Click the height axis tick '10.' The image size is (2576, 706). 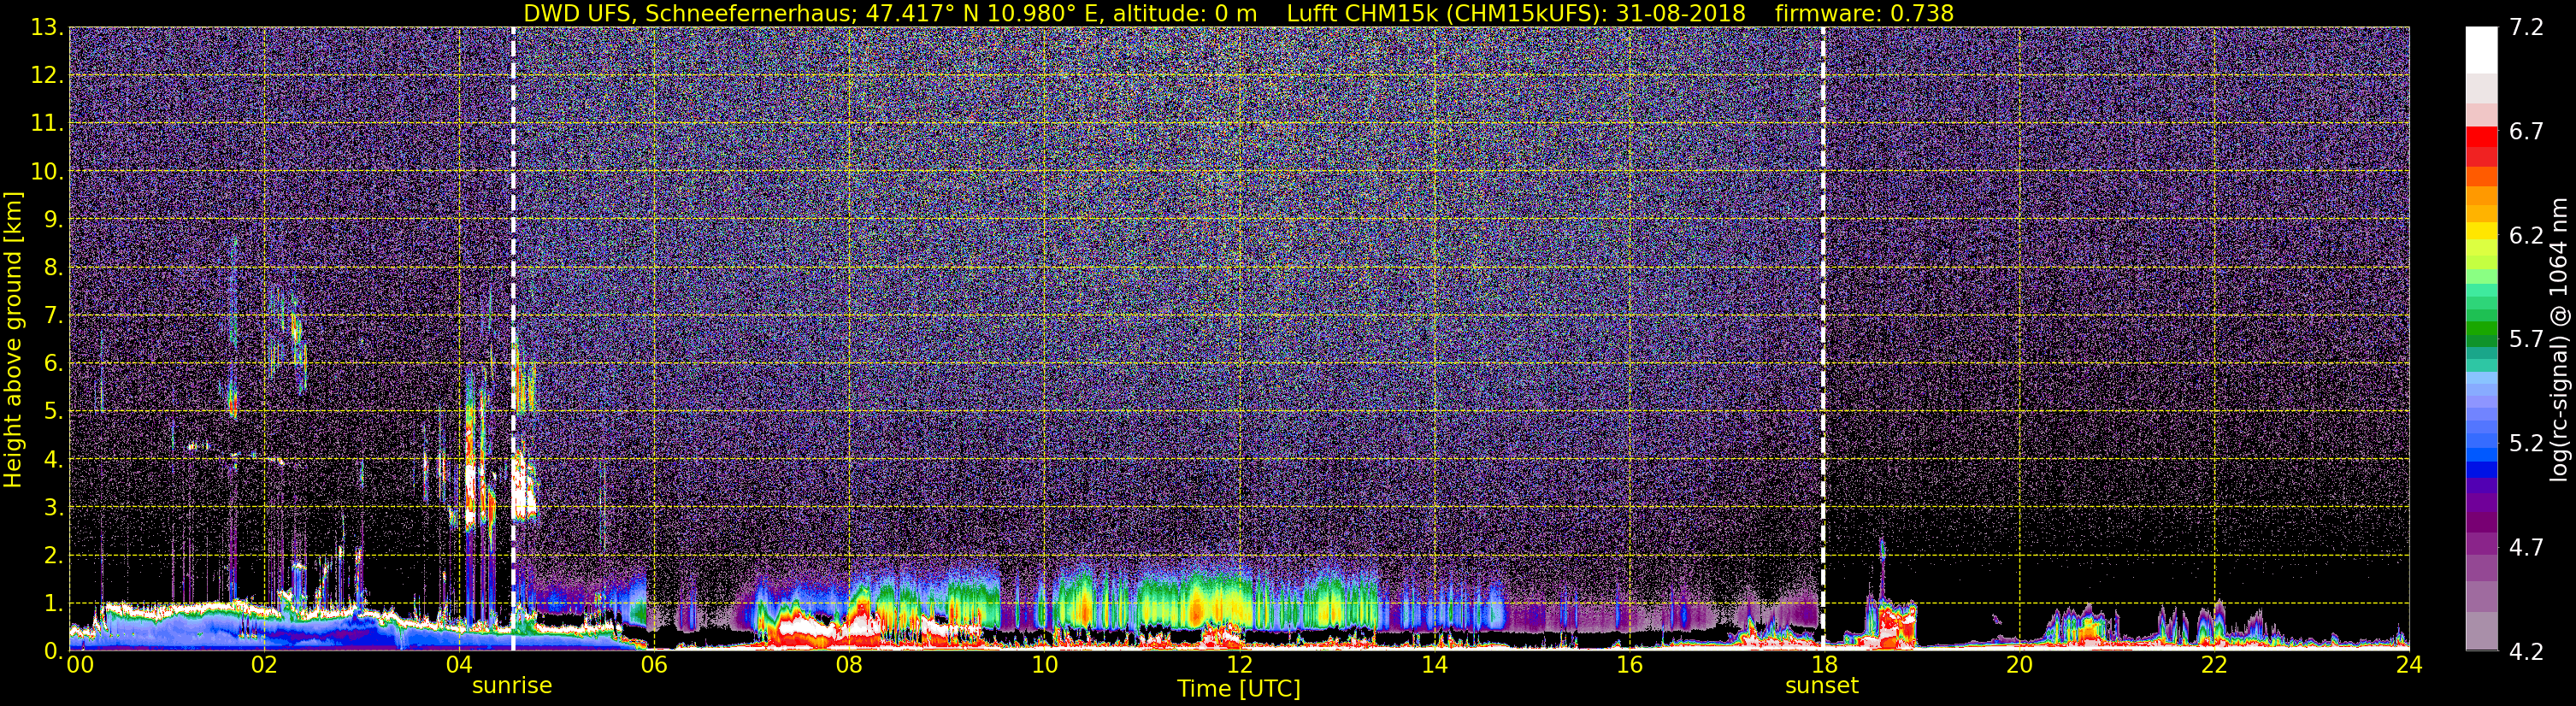coord(47,172)
